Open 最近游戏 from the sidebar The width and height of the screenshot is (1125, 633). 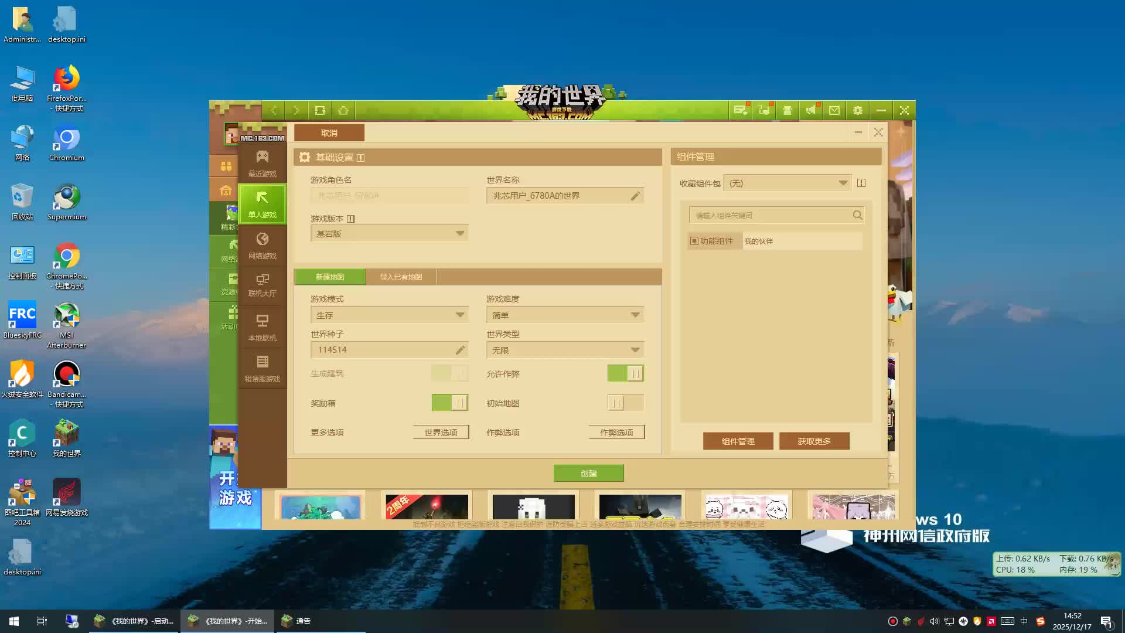tap(262, 164)
